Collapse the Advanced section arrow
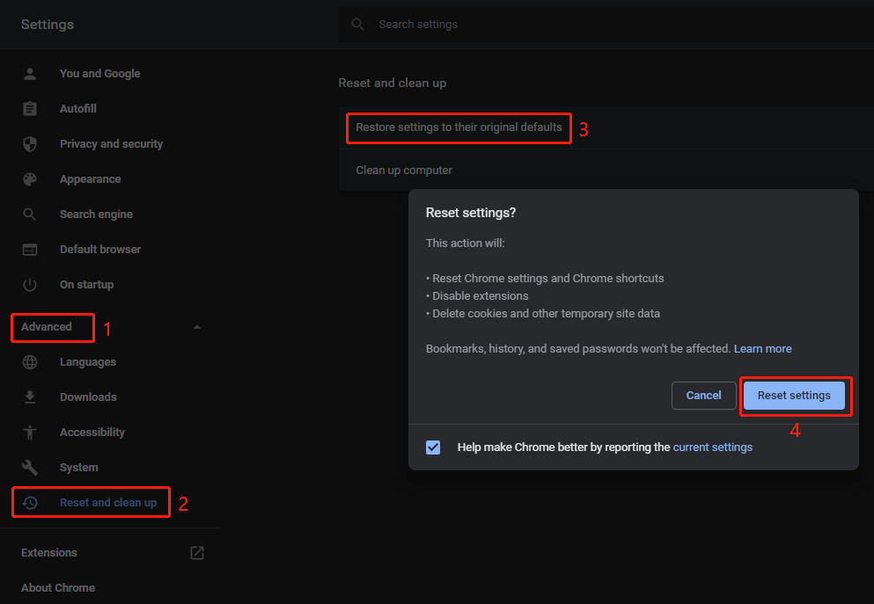This screenshot has height=604, width=874. pos(197,327)
